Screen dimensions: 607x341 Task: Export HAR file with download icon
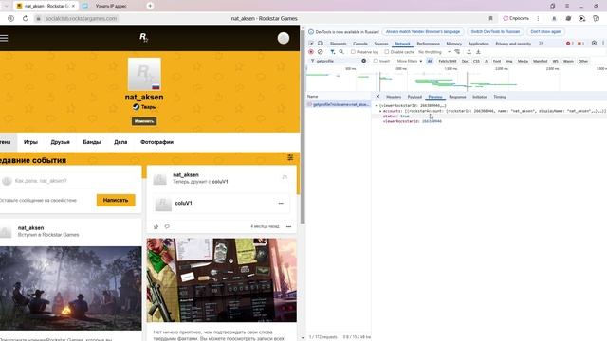[478, 52]
